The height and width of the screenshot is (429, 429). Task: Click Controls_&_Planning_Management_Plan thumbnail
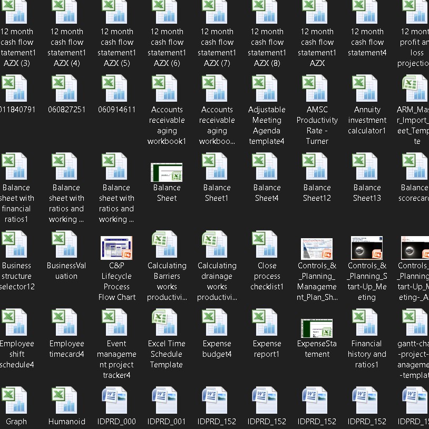click(x=317, y=249)
